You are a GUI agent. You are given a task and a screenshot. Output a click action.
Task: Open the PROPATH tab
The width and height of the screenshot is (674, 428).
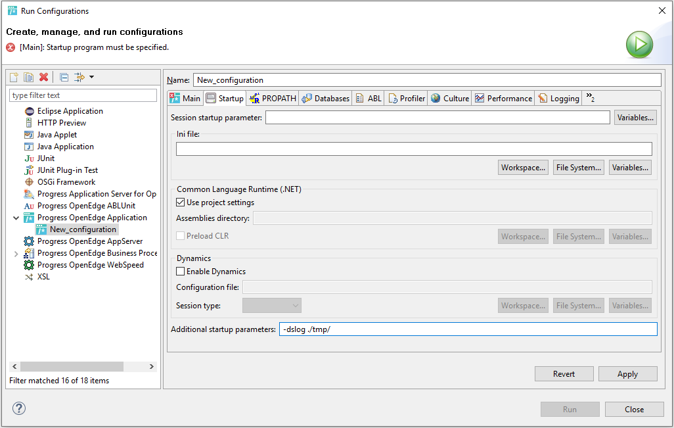[273, 99]
